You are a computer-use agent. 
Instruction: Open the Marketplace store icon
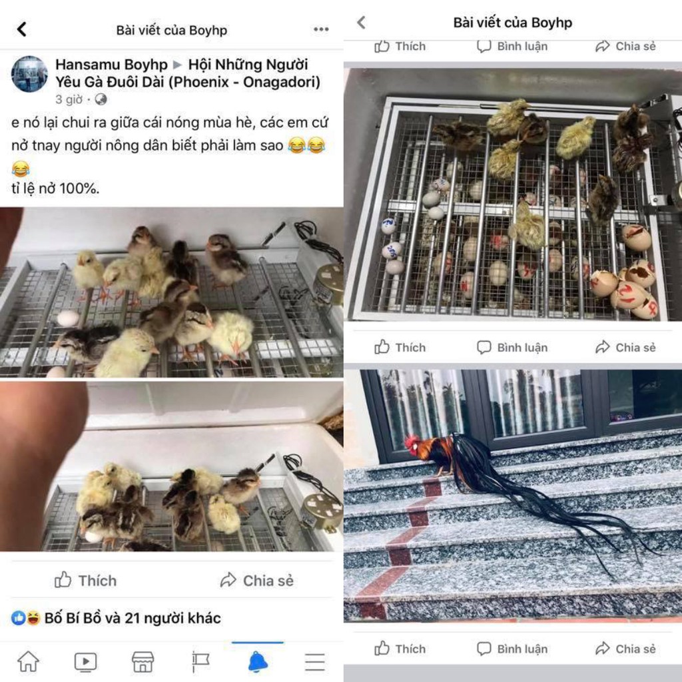pos(143,661)
